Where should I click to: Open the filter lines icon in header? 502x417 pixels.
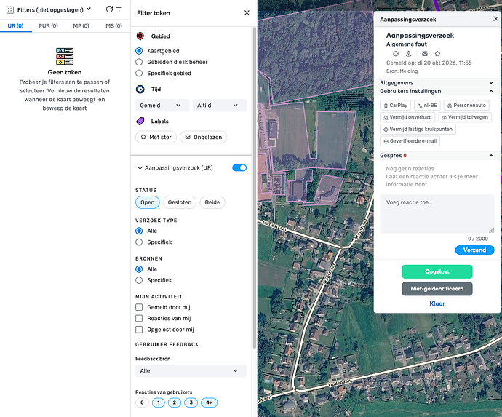[x=119, y=9]
